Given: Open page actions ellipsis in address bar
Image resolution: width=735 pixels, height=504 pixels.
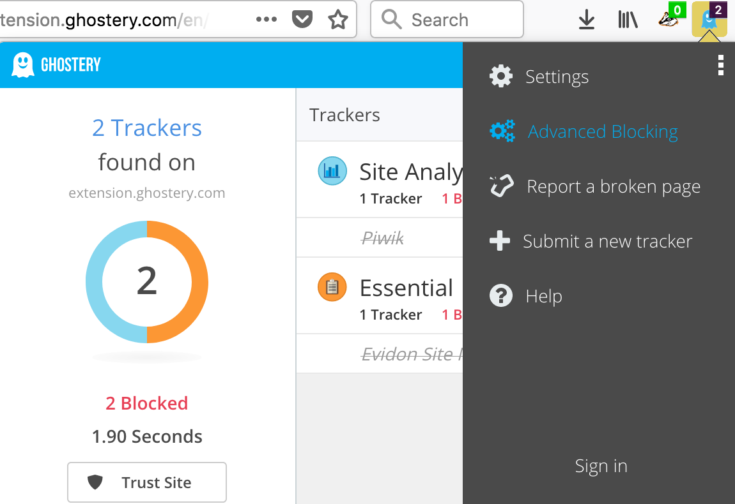Looking at the screenshot, I should [x=266, y=20].
